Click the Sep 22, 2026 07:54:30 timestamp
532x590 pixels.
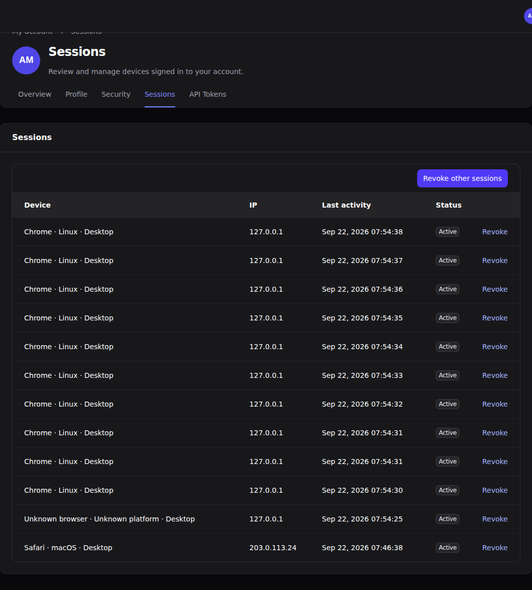coord(362,490)
